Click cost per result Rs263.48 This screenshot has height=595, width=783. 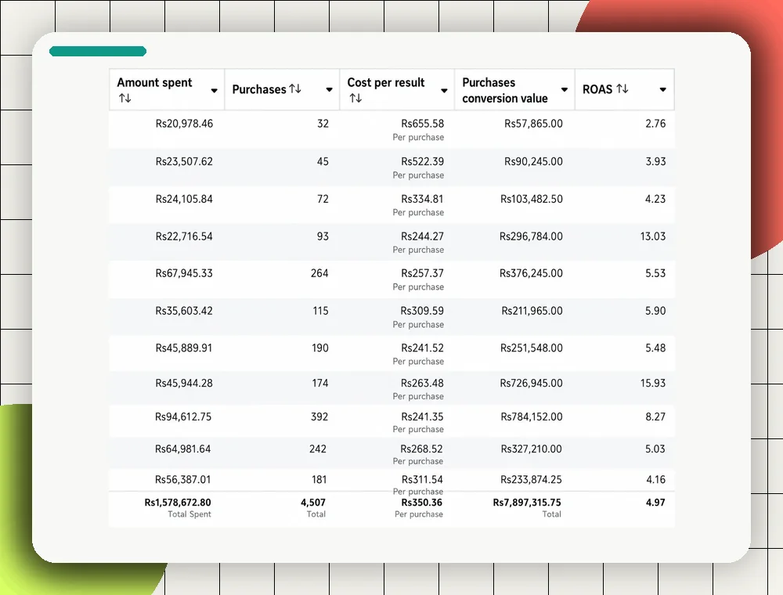tap(423, 383)
